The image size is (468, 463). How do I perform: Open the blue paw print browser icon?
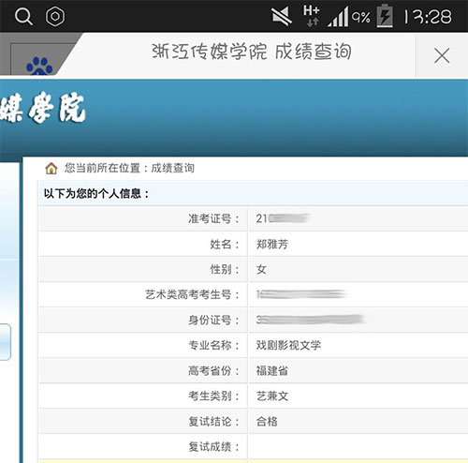coord(39,66)
